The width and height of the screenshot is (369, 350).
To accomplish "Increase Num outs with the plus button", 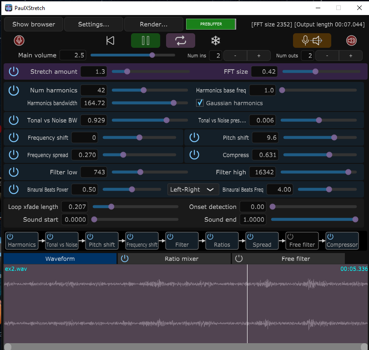I will coord(351,56).
